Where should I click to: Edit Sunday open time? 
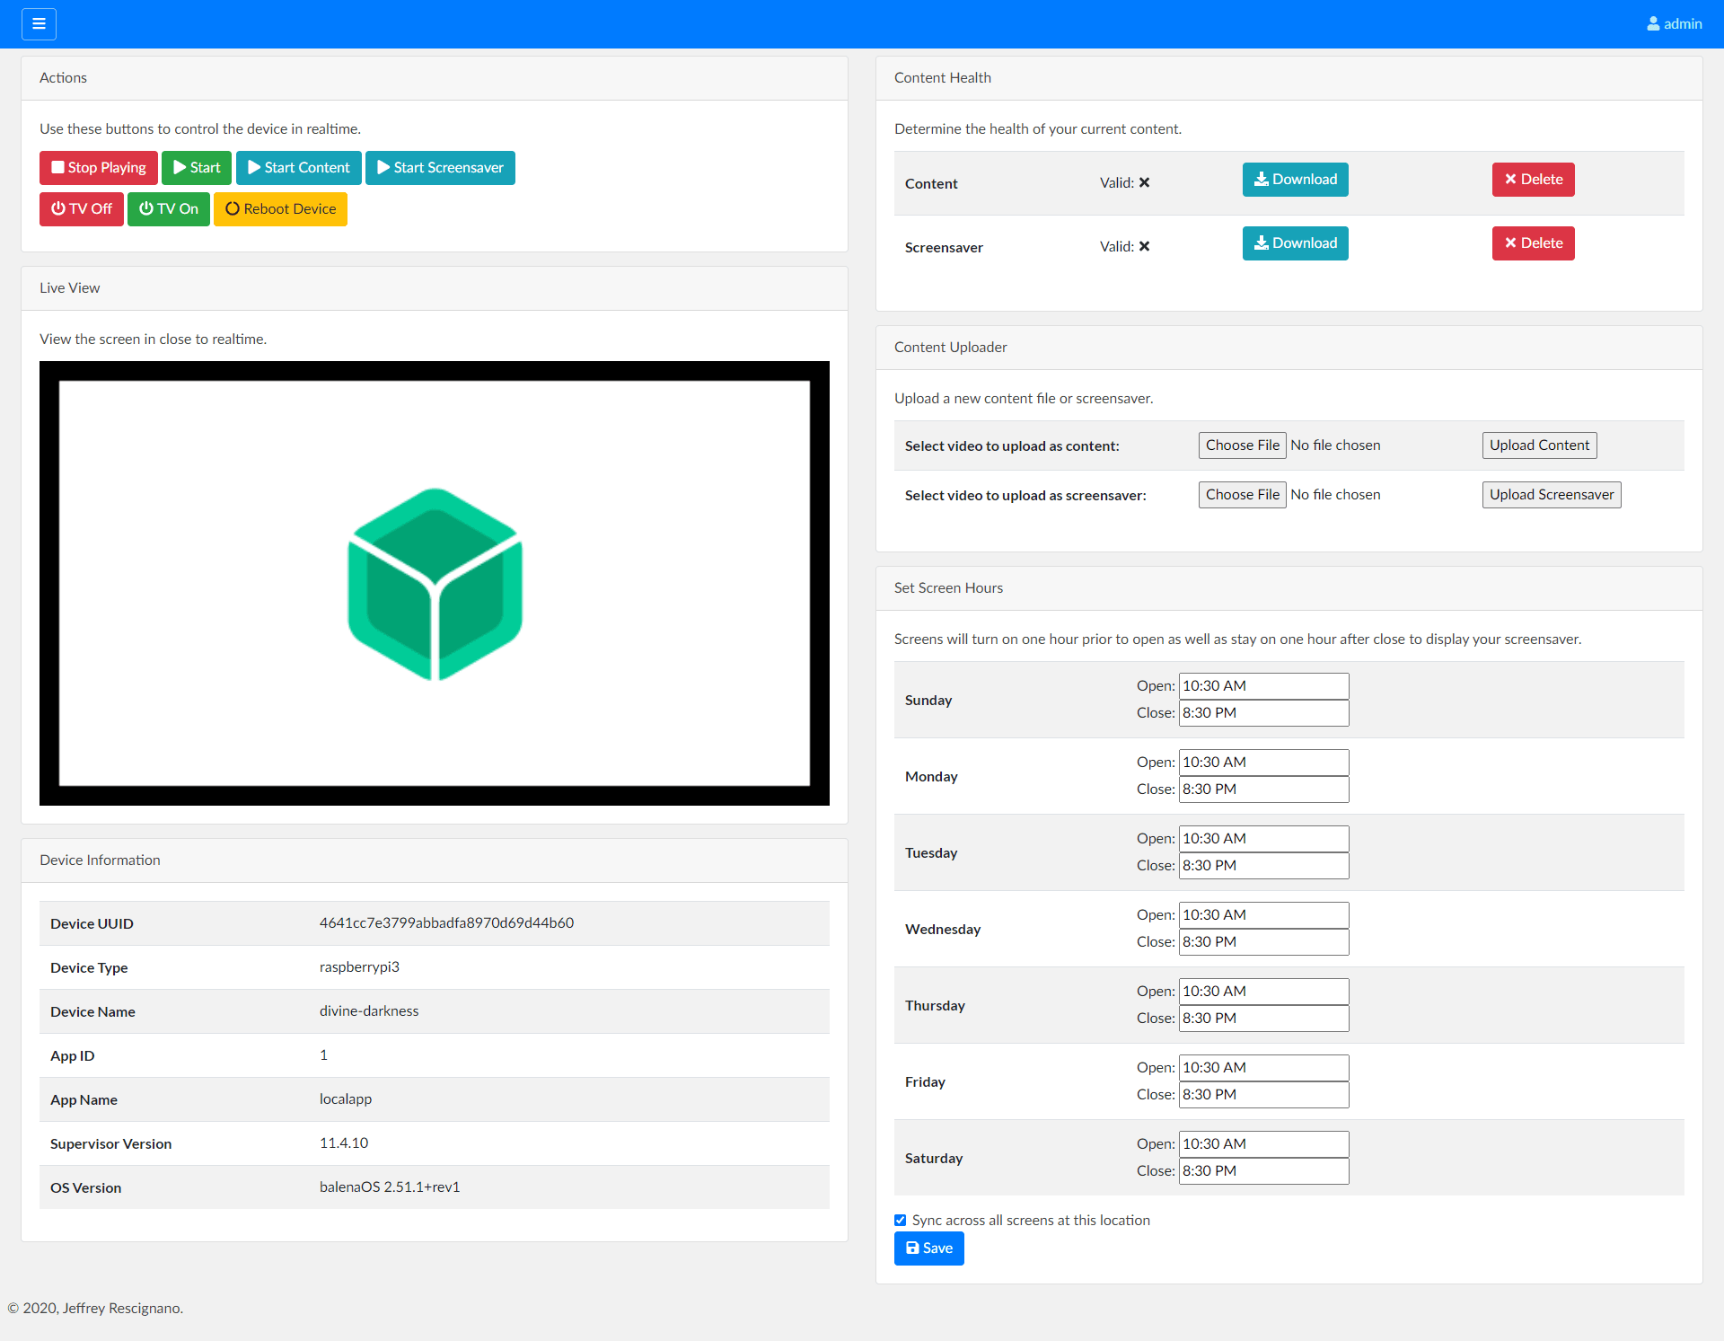[x=1264, y=686]
